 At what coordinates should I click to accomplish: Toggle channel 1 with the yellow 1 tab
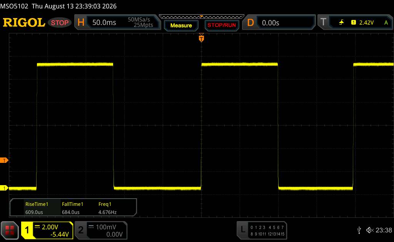click(x=27, y=230)
